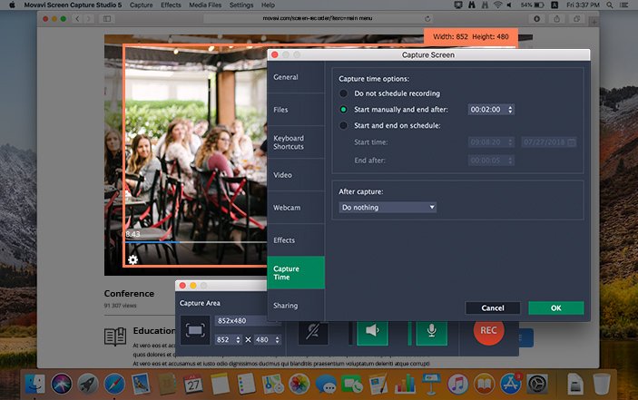Screen dimensions: 638x400
Task: Open Photos app in the dock
Action: point(299,384)
